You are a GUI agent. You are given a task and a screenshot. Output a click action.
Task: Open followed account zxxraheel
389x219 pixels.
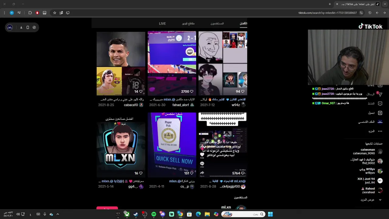pyautogui.click(x=372, y=190)
